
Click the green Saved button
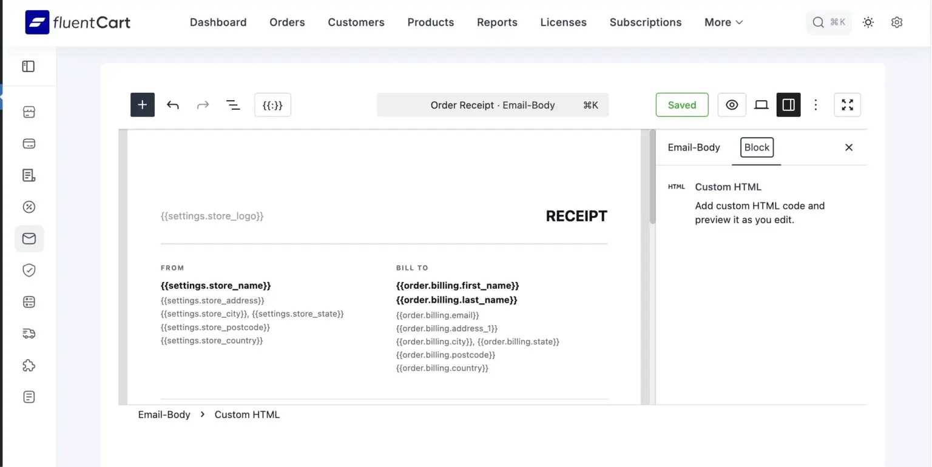click(681, 104)
